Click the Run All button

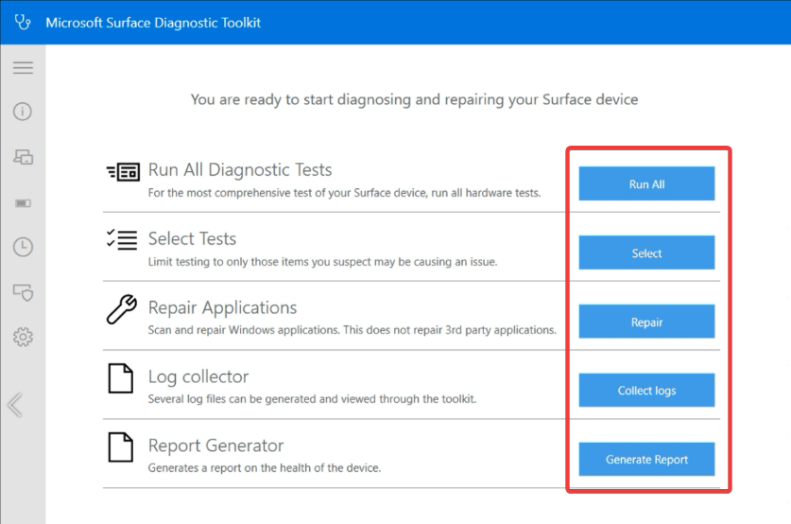646,183
